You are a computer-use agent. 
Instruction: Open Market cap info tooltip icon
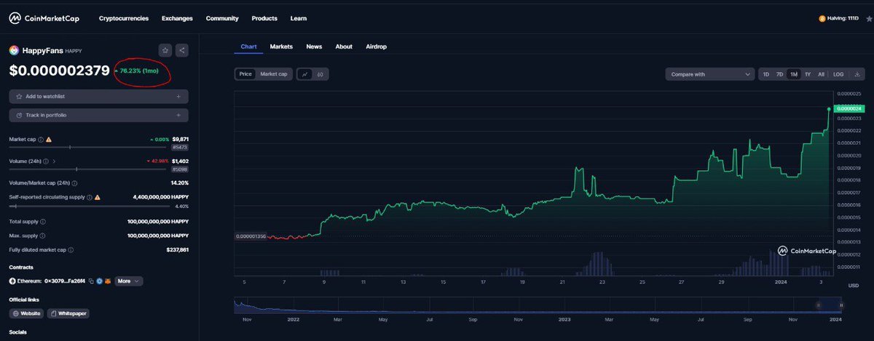click(x=40, y=139)
